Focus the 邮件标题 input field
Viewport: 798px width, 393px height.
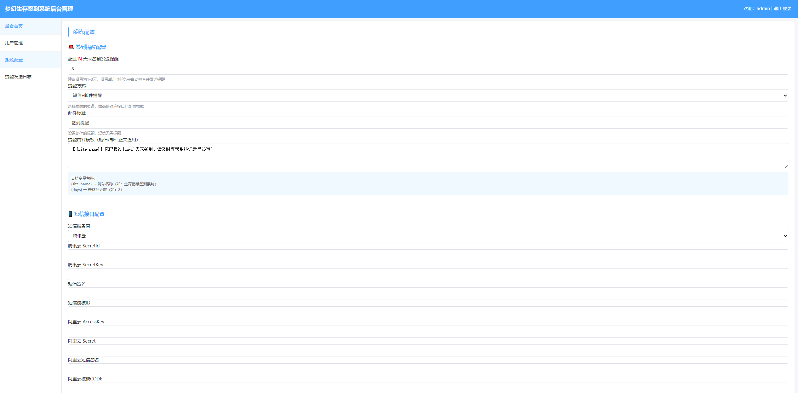(x=428, y=123)
